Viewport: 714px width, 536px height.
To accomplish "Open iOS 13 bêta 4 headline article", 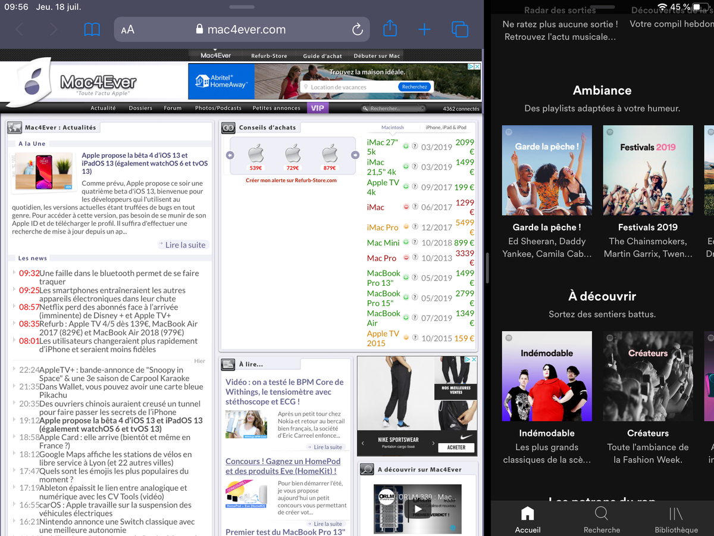I will pos(145,163).
